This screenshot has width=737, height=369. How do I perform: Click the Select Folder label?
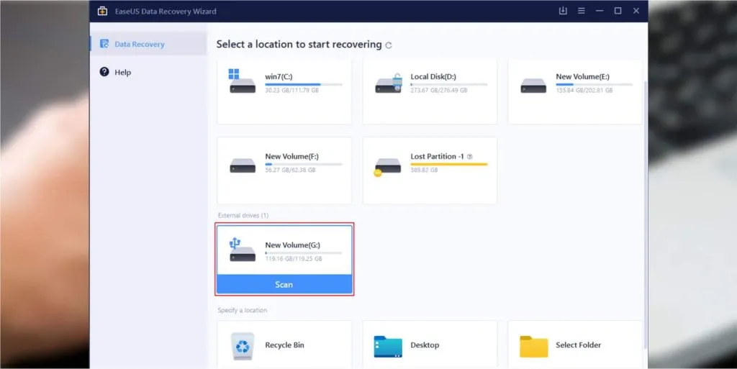(578, 345)
